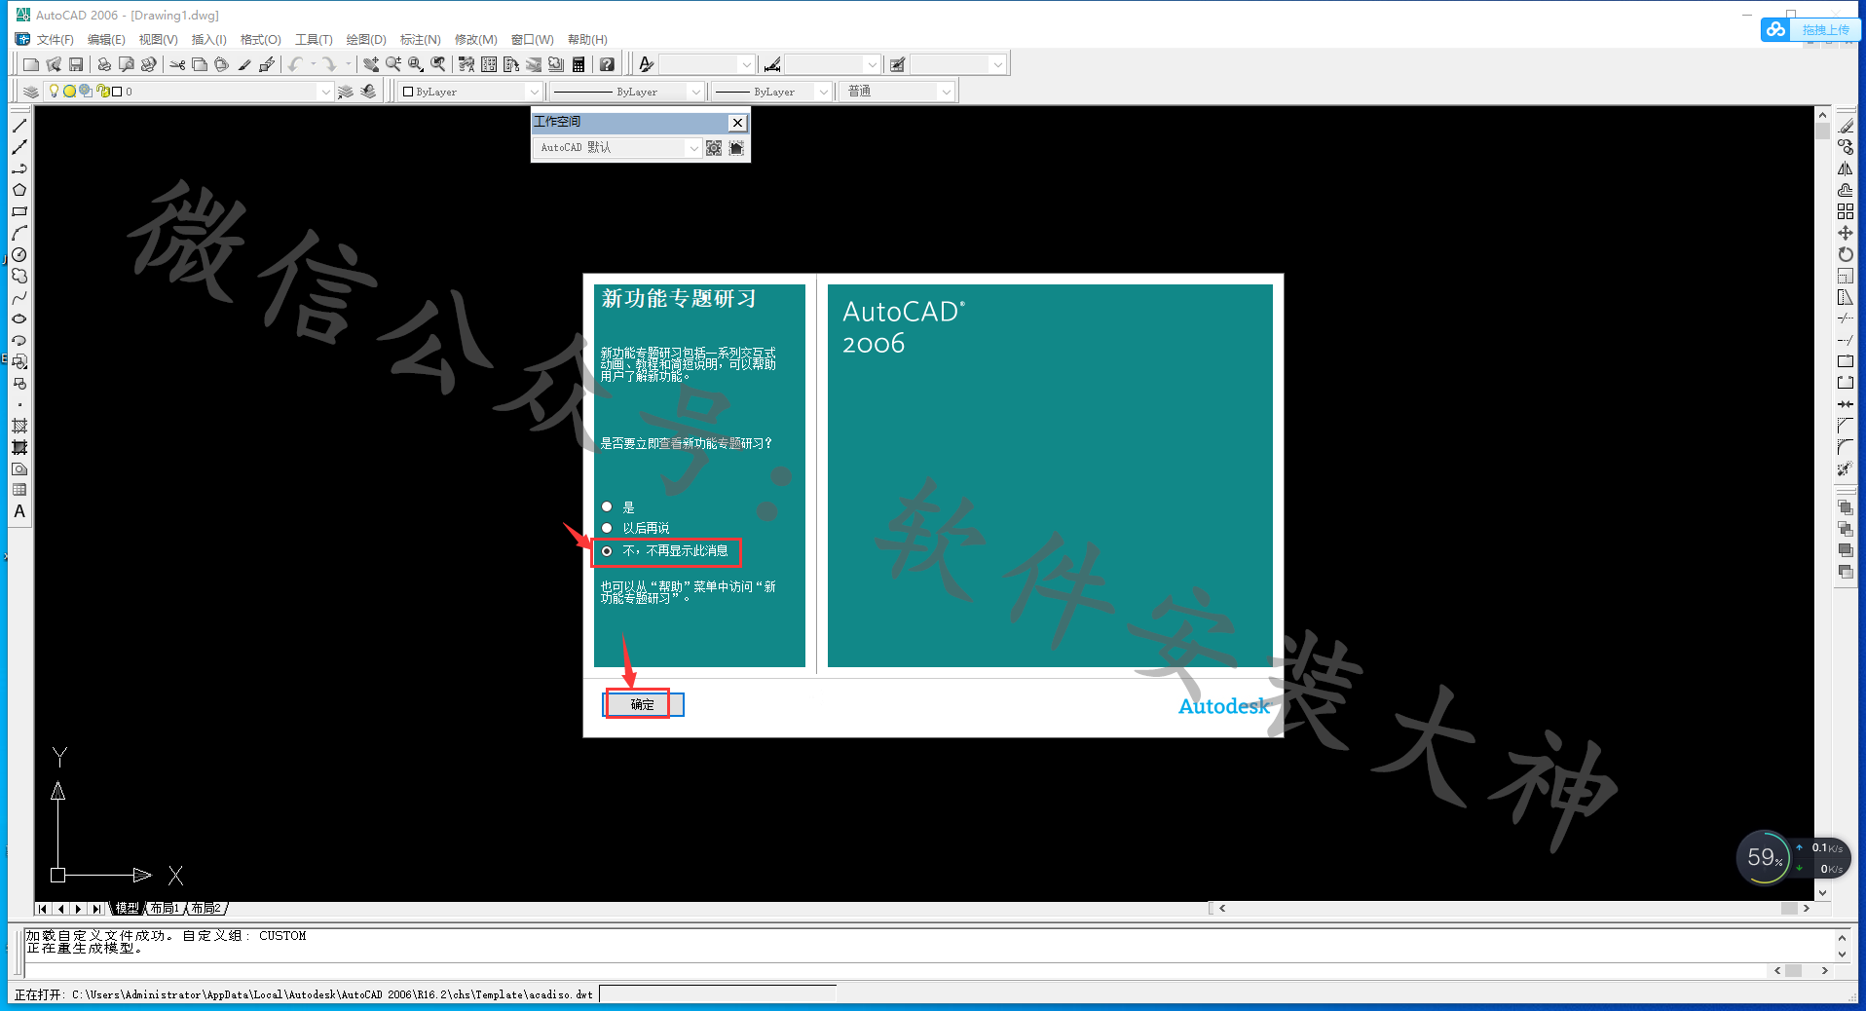The image size is (1866, 1011).
Task: Open the 绘图(D) menu
Action: pos(366,40)
